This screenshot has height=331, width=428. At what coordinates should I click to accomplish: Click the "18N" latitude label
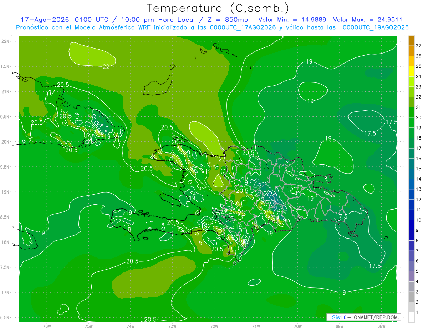click(5, 242)
